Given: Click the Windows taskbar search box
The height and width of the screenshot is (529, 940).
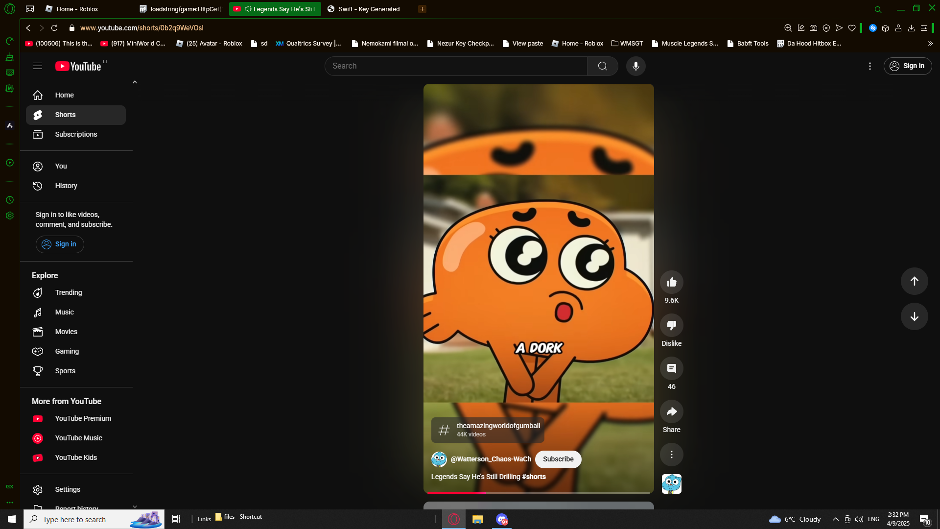Looking at the screenshot, I should coord(94,519).
